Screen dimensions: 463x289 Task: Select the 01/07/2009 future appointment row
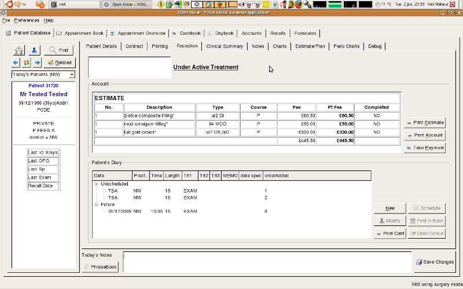tap(231, 212)
